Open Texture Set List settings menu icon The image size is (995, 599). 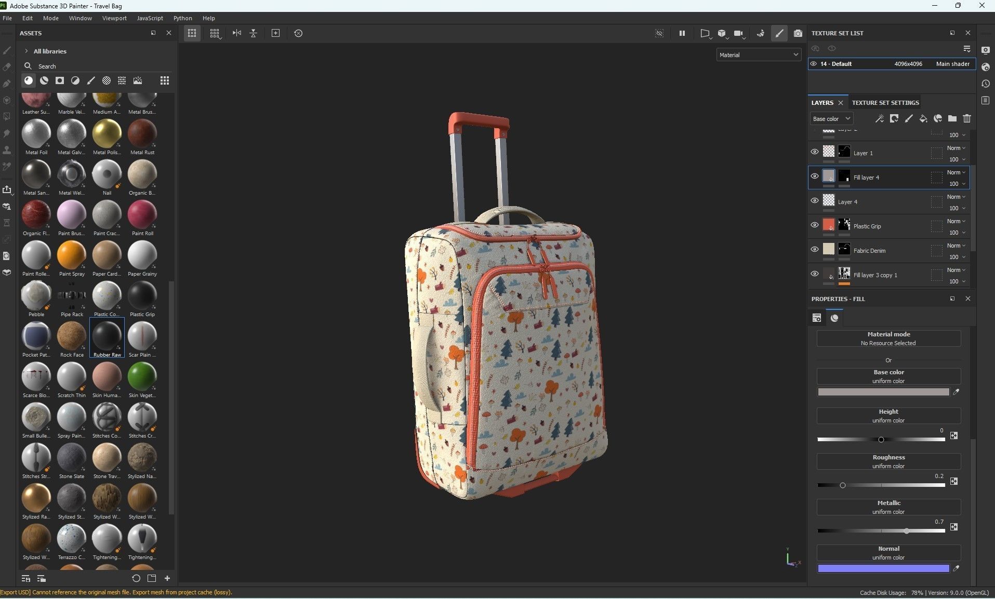pyautogui.click(x=967, y=49)
